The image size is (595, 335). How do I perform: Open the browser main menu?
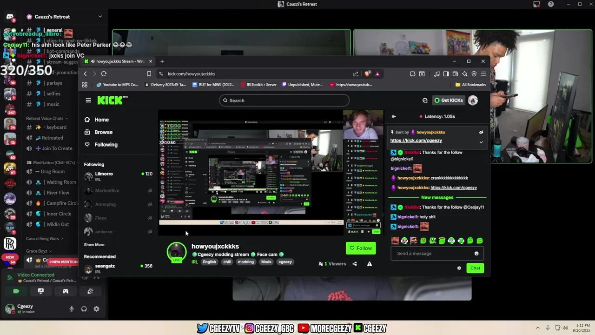(483, 74)
